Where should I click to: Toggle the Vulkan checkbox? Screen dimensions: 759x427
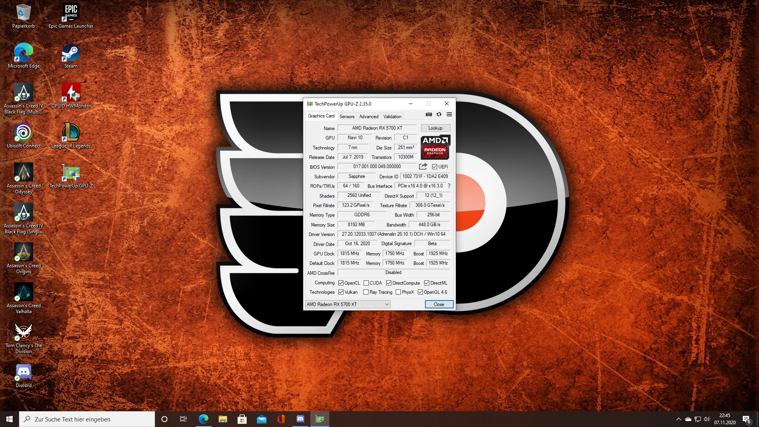[341, 292]
